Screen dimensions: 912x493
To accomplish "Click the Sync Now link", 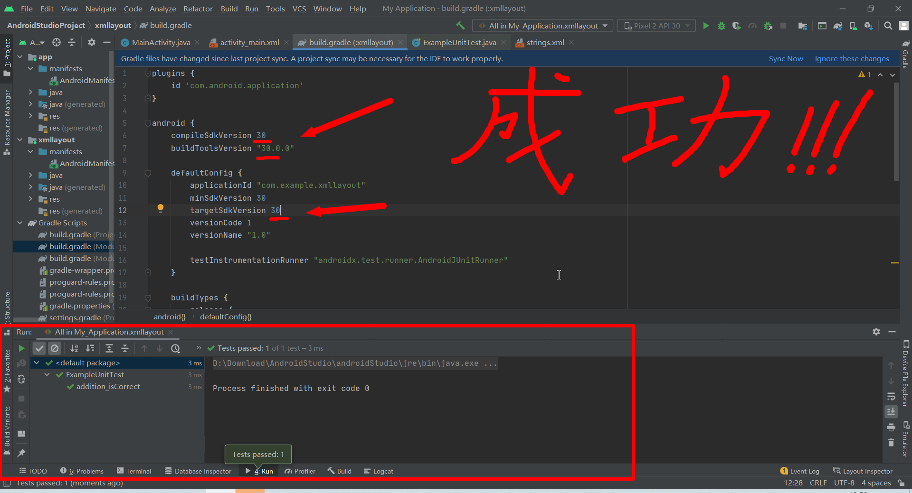I will (786, 58).
